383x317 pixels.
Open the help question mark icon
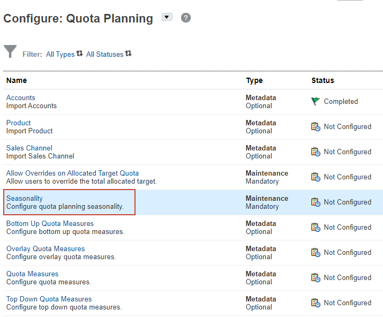point(186,18)
